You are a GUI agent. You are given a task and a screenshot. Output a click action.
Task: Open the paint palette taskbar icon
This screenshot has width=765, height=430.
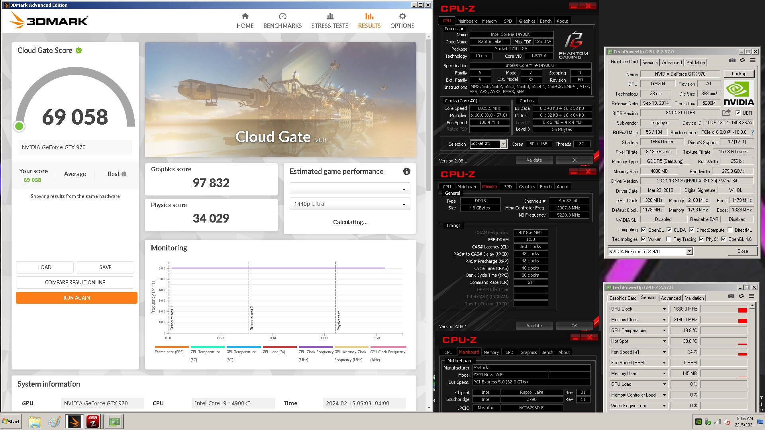click(54, 422)
